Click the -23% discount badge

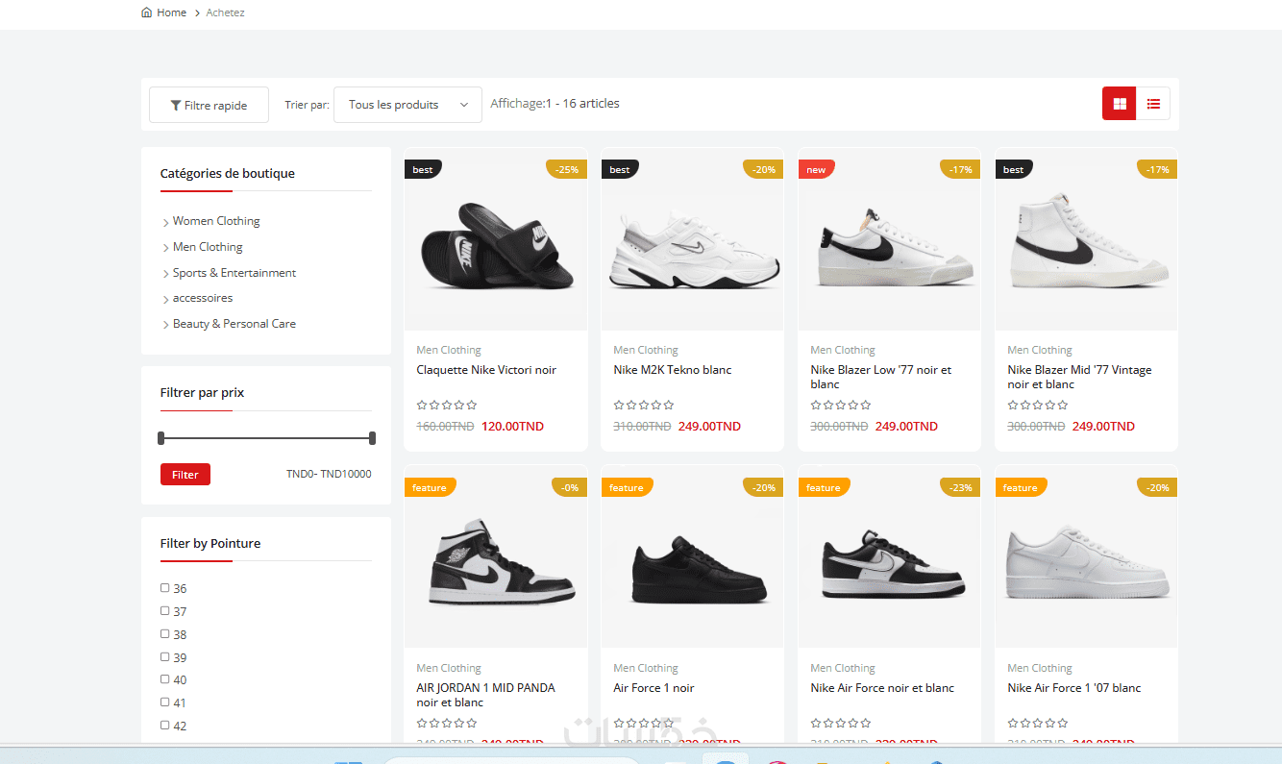click(x=960, y=487)
